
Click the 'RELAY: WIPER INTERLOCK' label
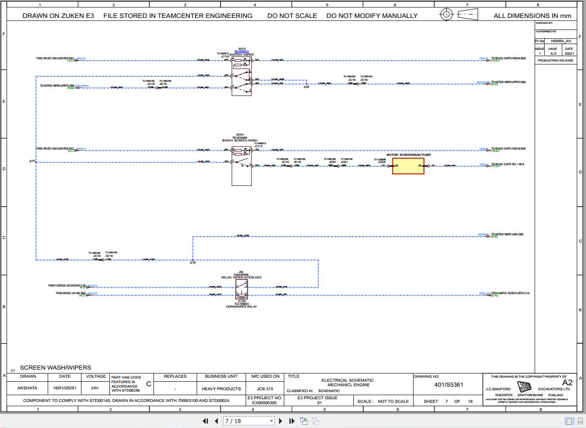tap(241, 278)
